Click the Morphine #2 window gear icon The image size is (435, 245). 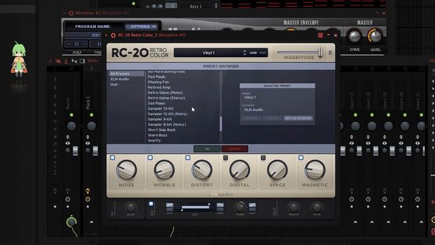(71, 13)
